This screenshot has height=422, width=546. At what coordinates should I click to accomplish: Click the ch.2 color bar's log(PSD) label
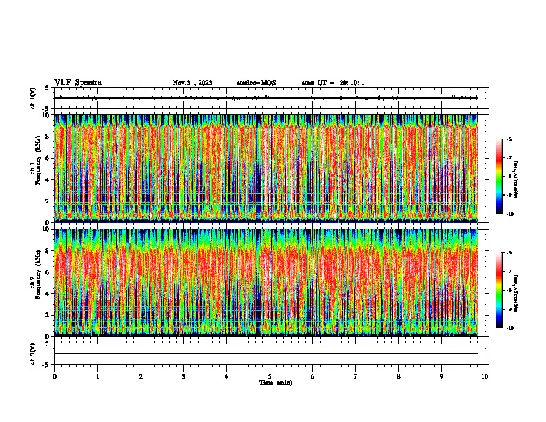coord(516,293)
